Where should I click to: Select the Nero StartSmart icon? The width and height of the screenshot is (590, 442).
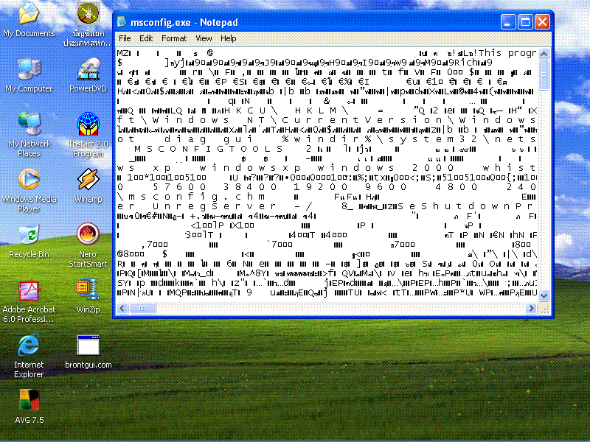tap(88, 245)
